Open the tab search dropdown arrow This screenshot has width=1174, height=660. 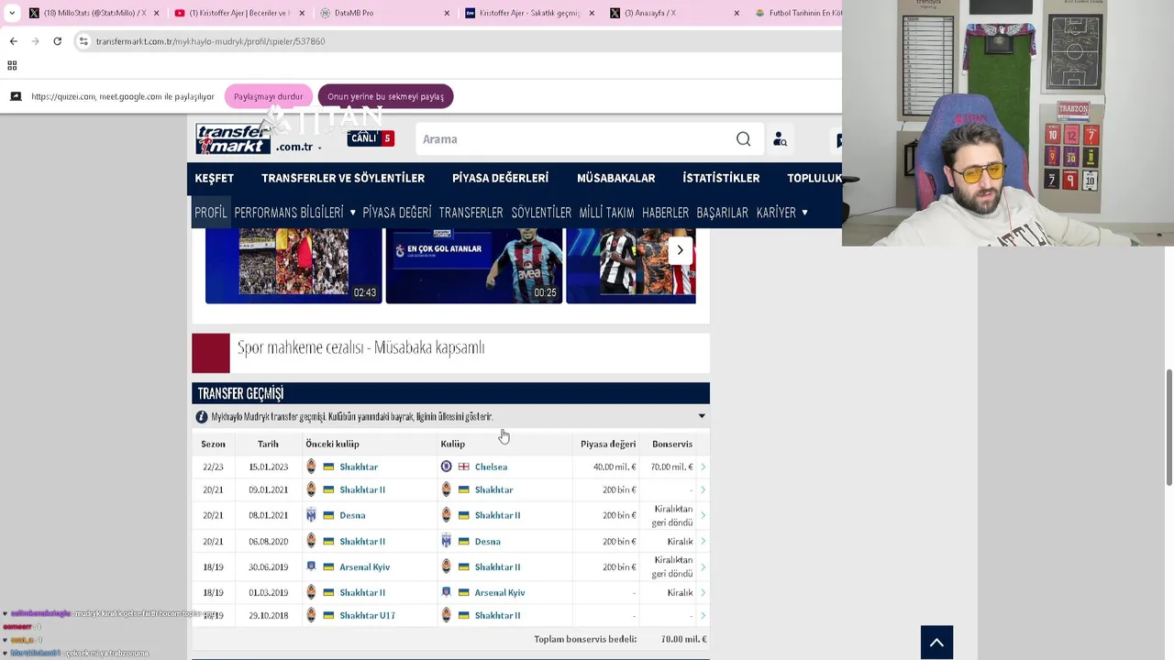[12, 13]
